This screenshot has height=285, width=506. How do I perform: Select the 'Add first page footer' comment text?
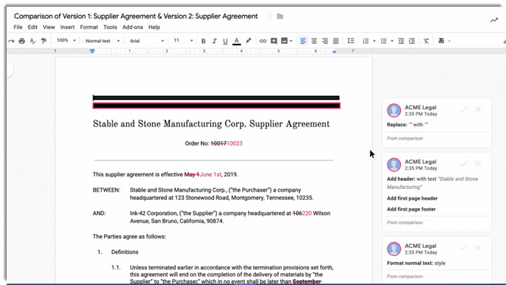pyautogui.click(x=411, y=209)
